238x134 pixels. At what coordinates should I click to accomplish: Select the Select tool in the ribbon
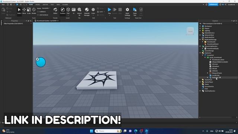pos(19,11)
